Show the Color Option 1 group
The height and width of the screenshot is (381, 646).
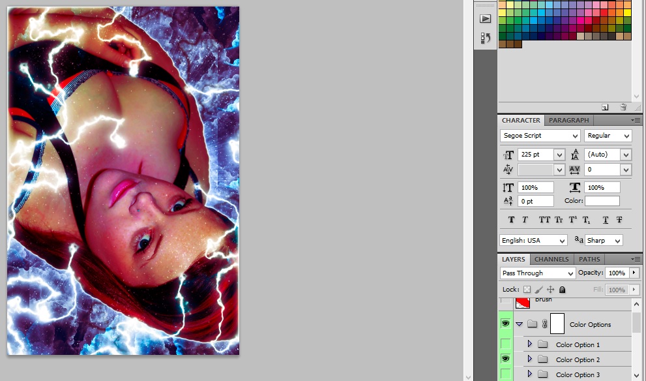[x=505, y=344]
